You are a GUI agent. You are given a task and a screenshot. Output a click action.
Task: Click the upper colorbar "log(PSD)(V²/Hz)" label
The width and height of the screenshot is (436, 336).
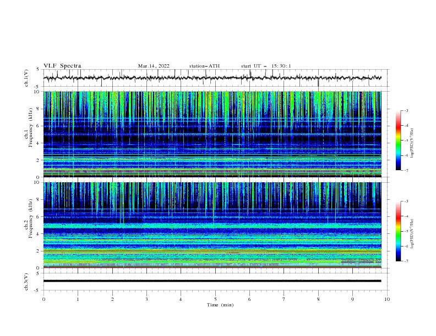(412, 143)
